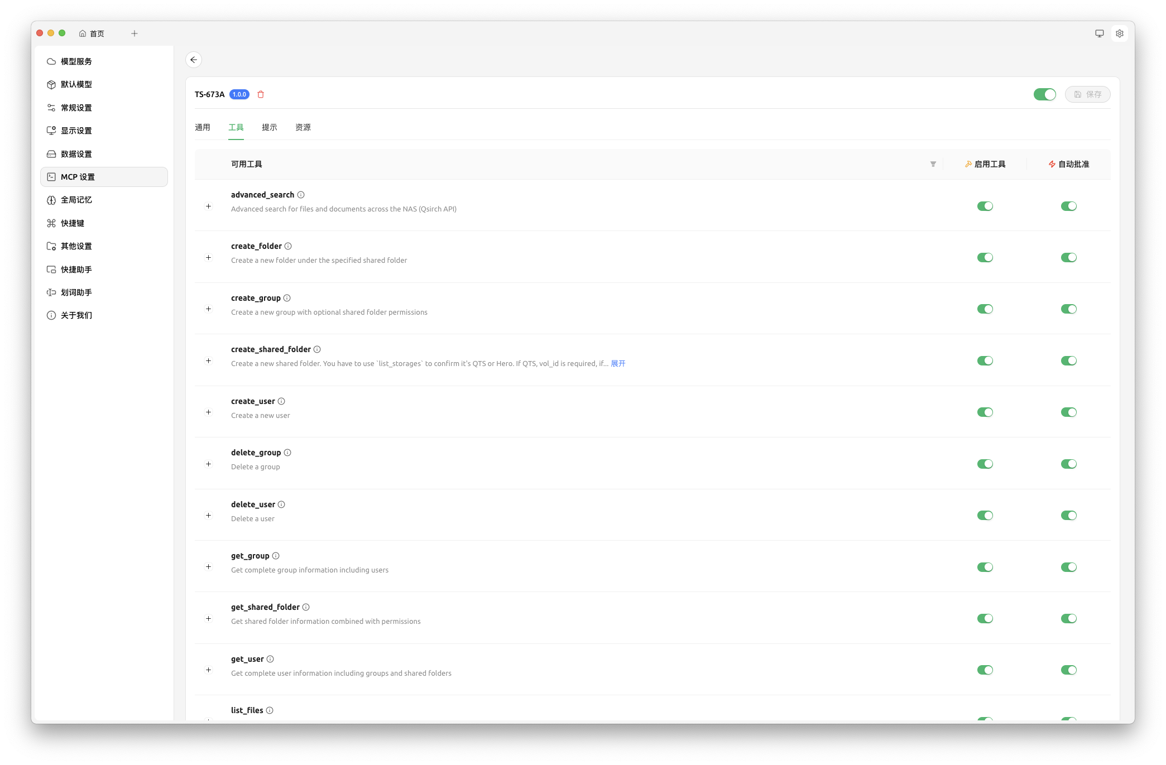
Task: Click the red delete server trash icon
Action: (x=261, y=94)
